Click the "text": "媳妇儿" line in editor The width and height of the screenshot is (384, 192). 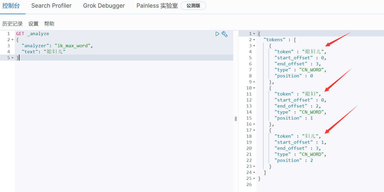click(x=44, y=52)
